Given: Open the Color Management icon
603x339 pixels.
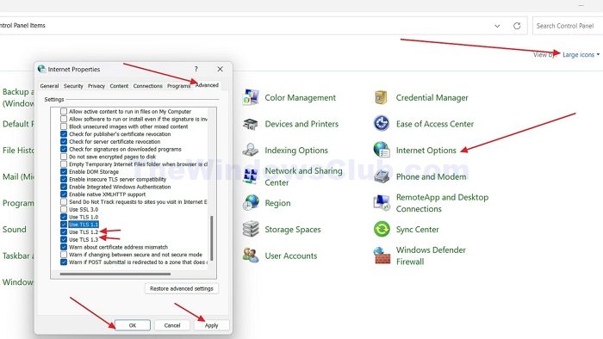Looking at the screenshot, I should coord(251,97).
